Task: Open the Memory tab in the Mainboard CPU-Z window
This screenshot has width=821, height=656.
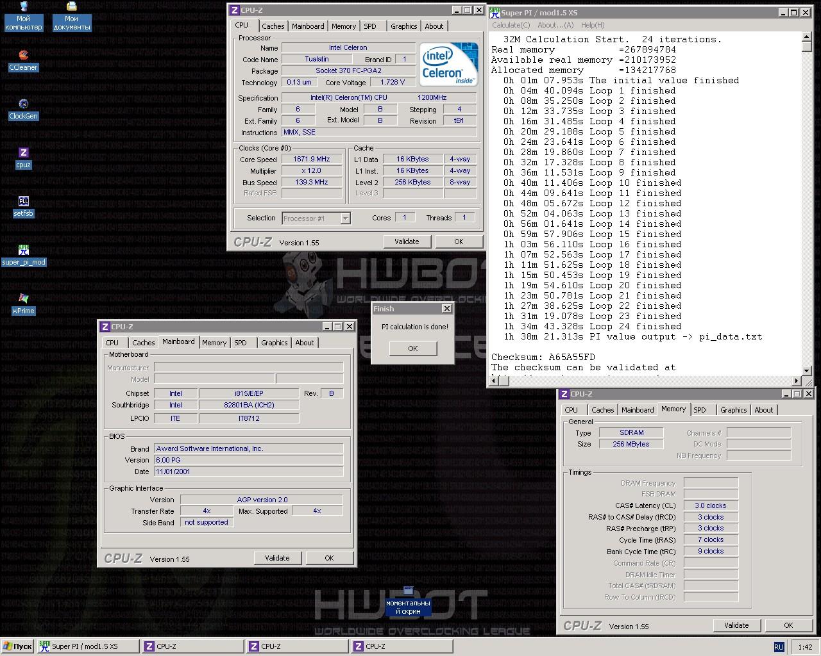Action: tap(214, 343)
